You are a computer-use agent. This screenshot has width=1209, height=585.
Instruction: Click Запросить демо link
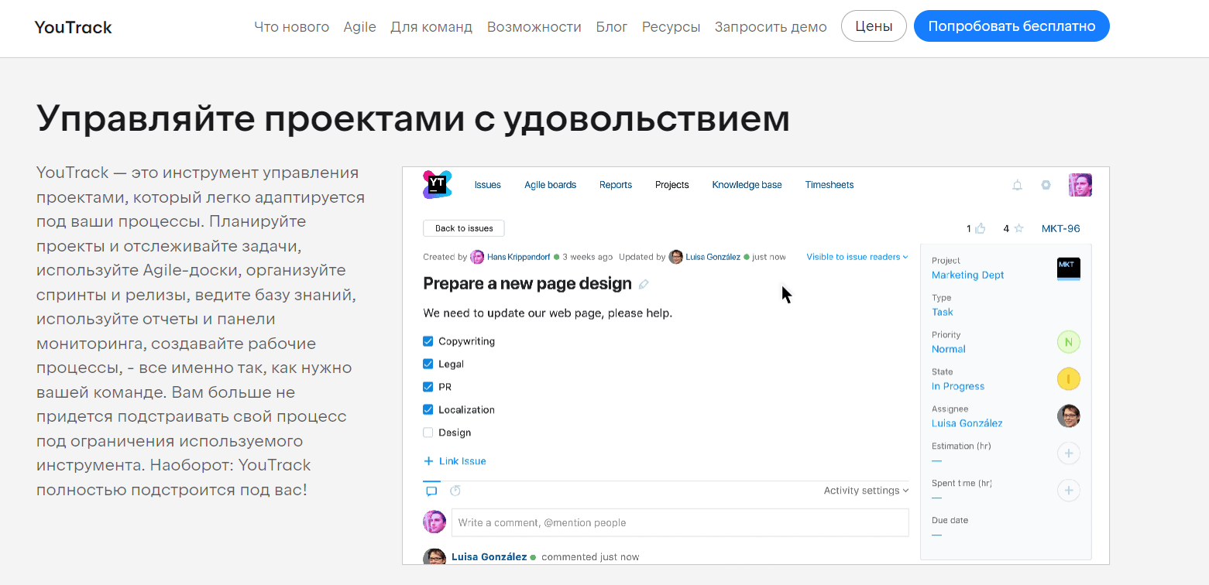pos(771,27)
